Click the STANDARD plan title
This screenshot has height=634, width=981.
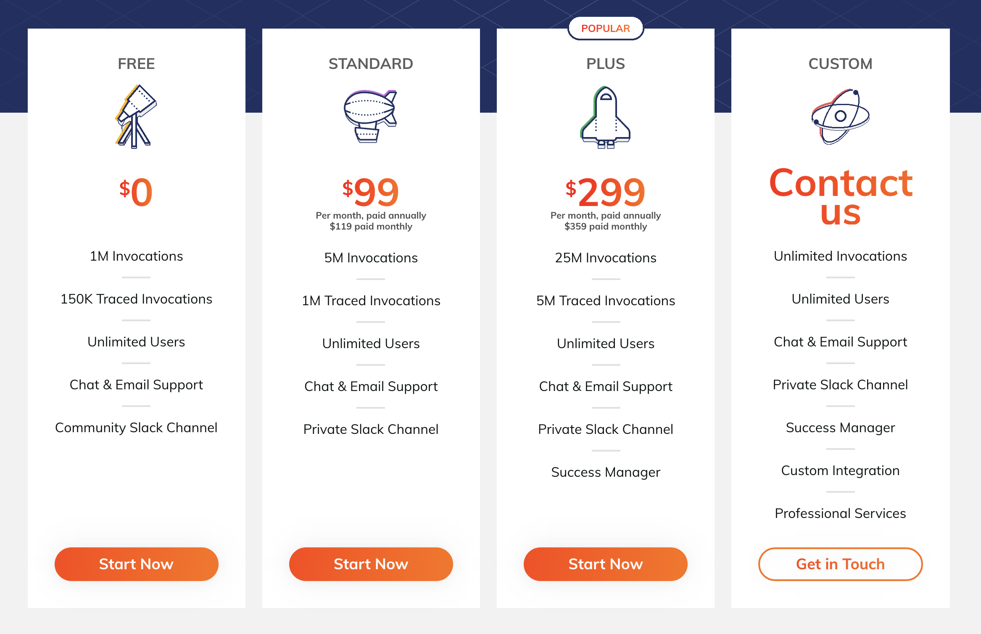click(371, 64)
